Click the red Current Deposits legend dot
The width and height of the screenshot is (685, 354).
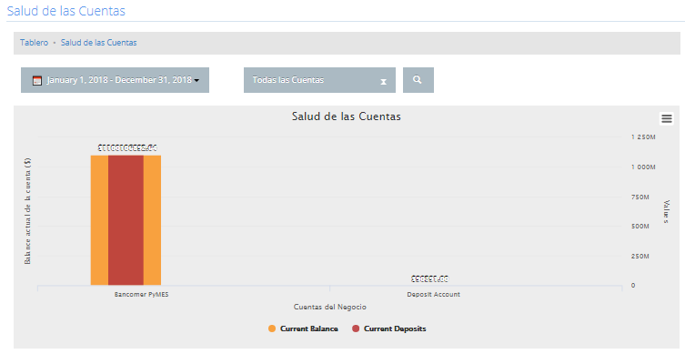click(356, 329)
